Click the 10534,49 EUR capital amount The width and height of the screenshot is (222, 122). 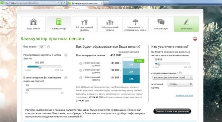96,97
